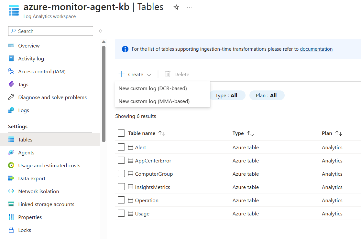The image size is (361, 239).
Task: Click the Linked storage accounts icon
Action: [x=11, y=204]
